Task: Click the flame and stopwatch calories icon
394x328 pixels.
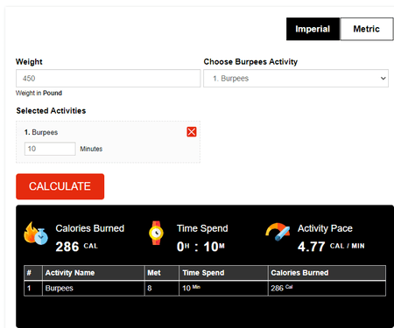Action: (x=36, y=234)
